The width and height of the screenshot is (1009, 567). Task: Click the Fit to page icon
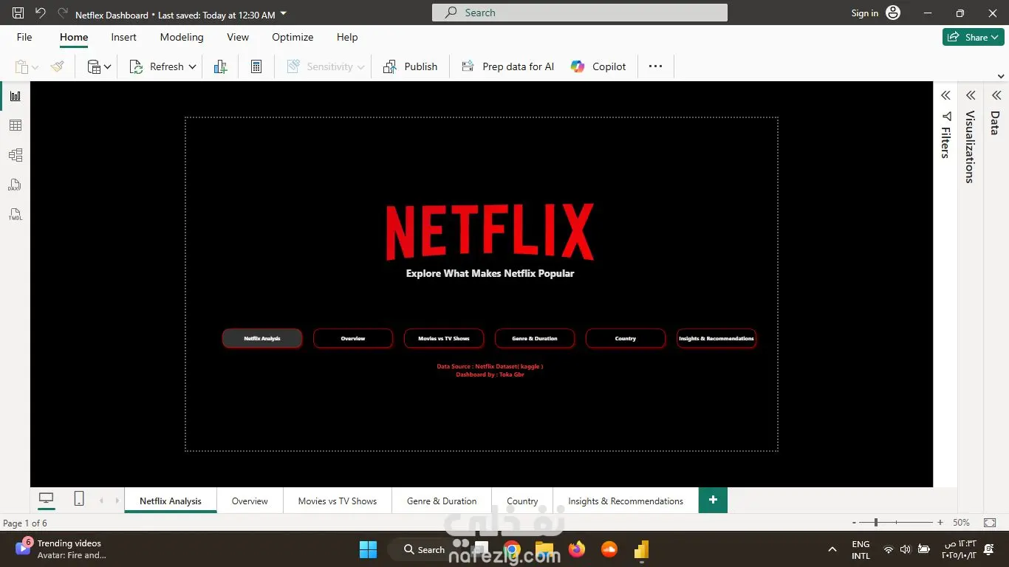[990, 522]
